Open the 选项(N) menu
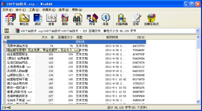Image resolution: width=202 pixels, height=111 pixels. (64, 10)
